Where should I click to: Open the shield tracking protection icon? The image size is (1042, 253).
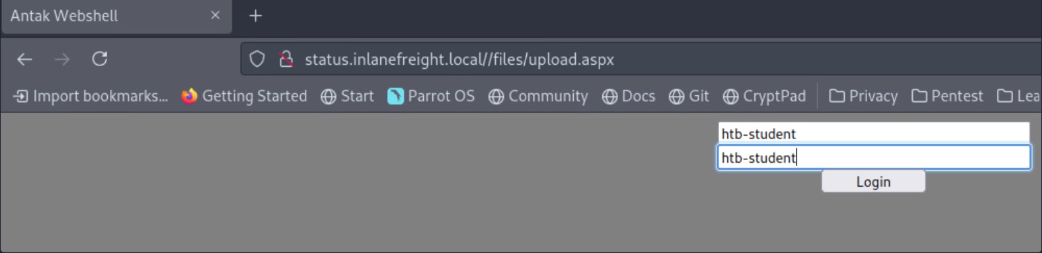[x=257, y=60]
